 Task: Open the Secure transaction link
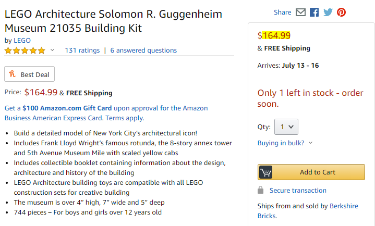click(298, 191)
